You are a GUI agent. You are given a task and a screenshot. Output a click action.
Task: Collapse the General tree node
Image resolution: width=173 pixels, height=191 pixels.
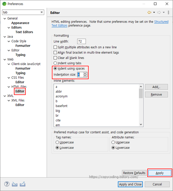click(5, 19)
